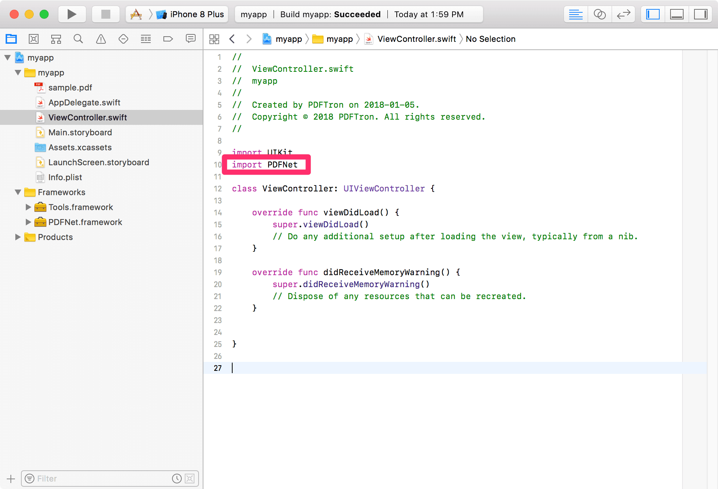The image size is (718, 489).
Task: Toggle the bottom Debug area panel
Action: point(676,14)
